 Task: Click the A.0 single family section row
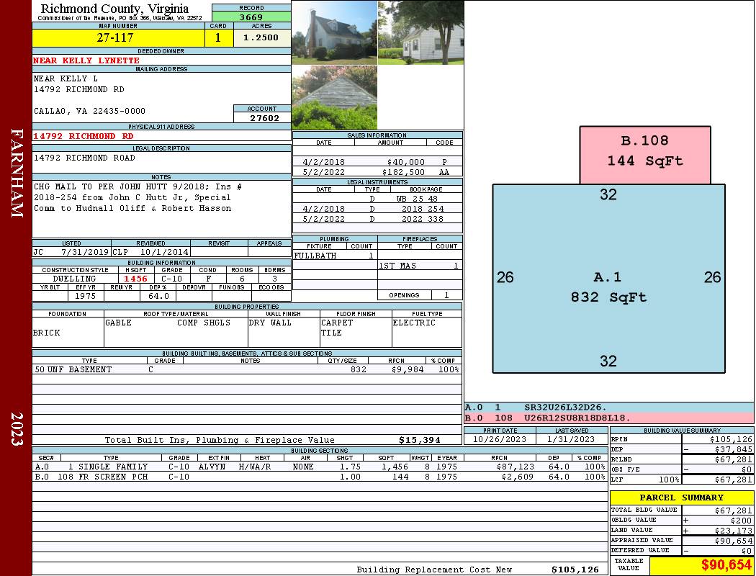[320, 467]
